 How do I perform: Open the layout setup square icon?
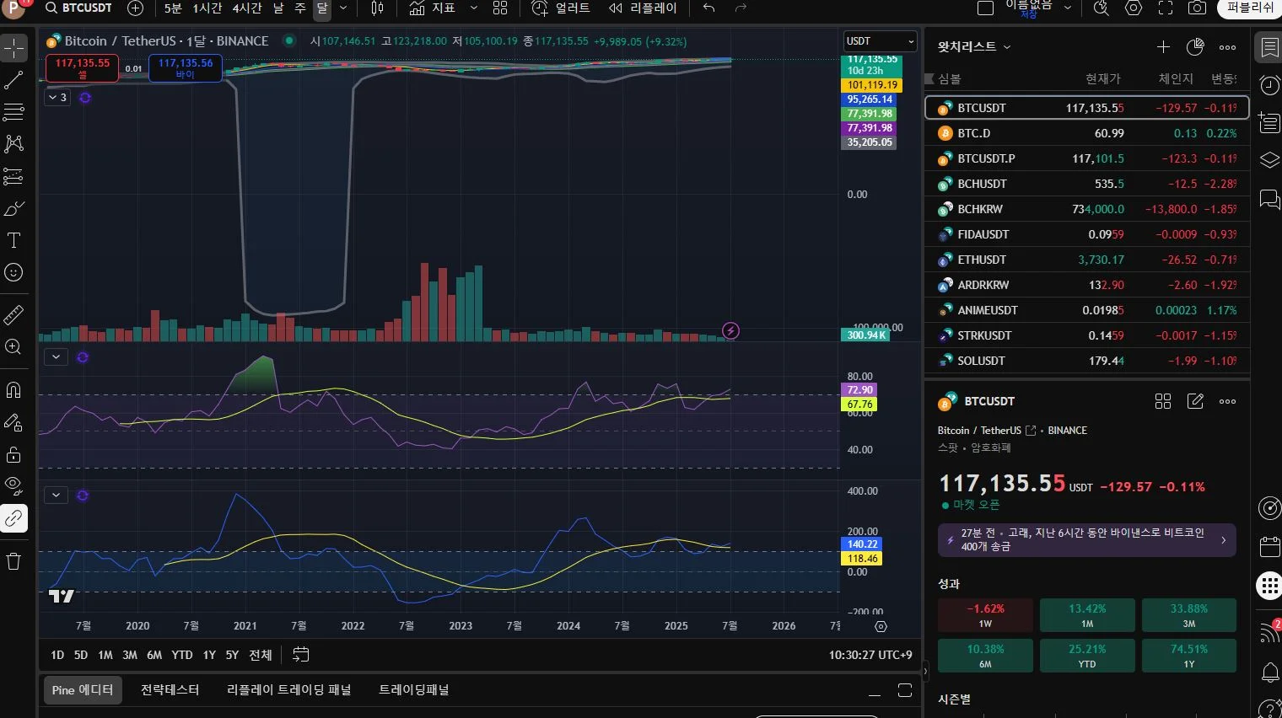[985, 8]
